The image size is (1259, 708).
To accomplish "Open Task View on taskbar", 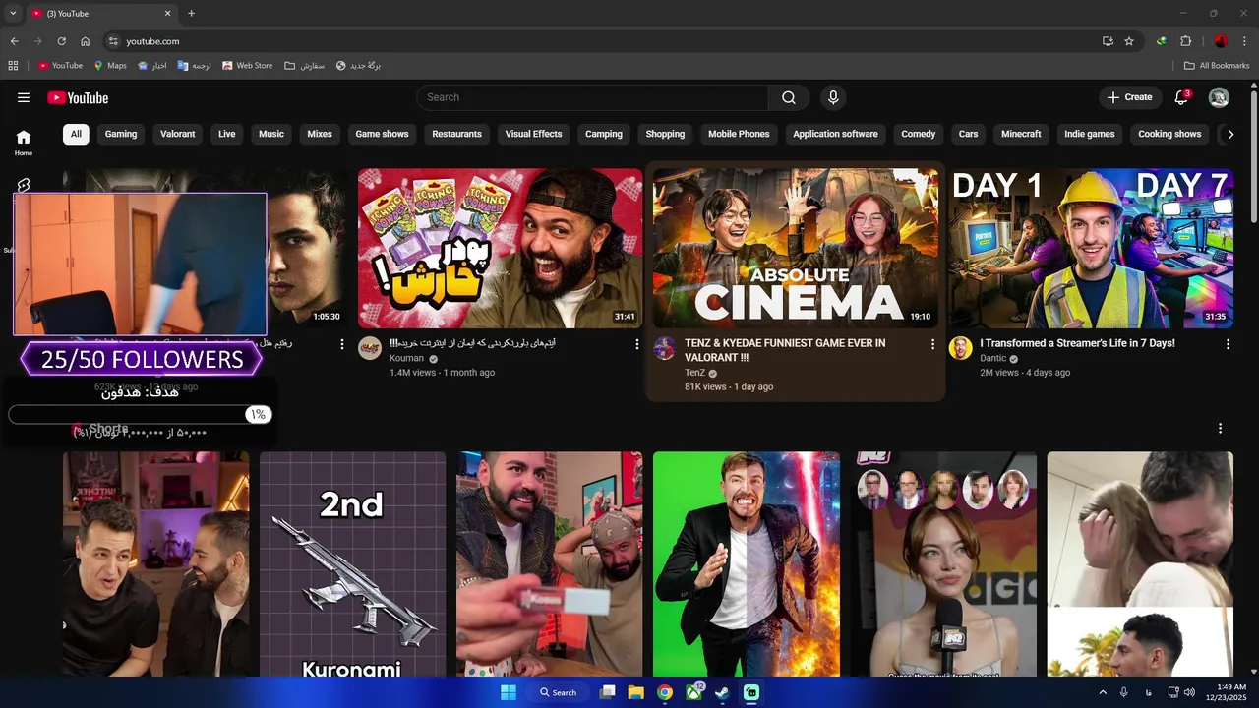I will (608, 692).
